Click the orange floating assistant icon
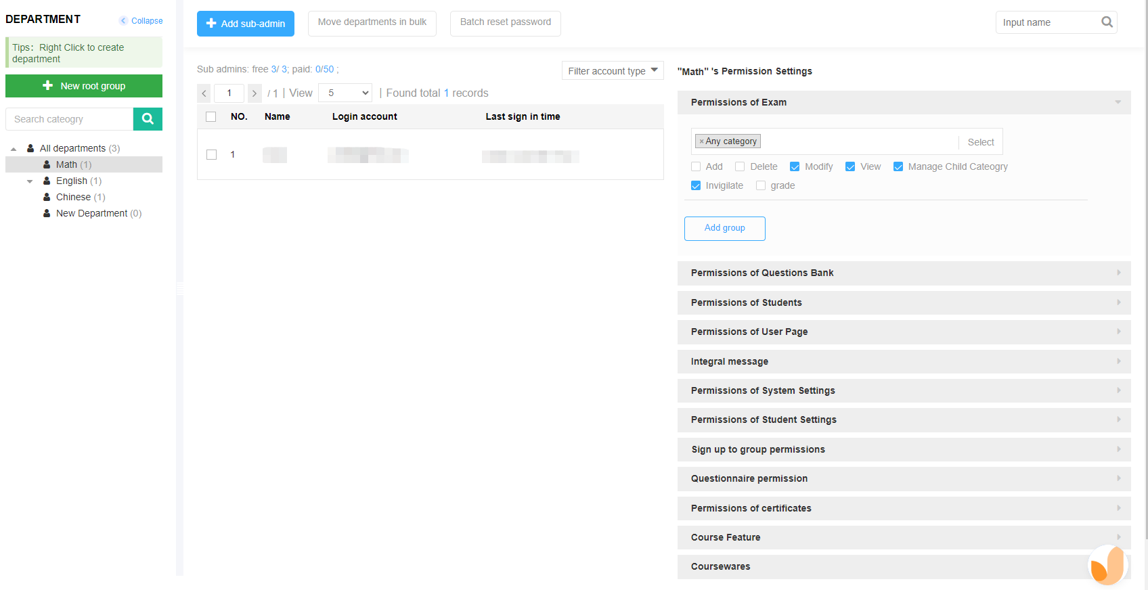Screen dimensions: 1148x590 pos(1107,565)
